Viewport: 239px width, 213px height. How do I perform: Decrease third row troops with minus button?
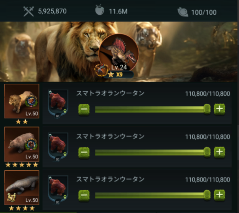pyautogui.click(x=84, y=195)
